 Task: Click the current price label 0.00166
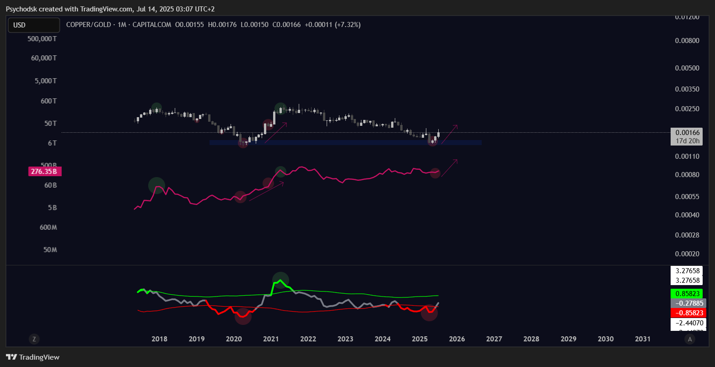click(688, 133)
